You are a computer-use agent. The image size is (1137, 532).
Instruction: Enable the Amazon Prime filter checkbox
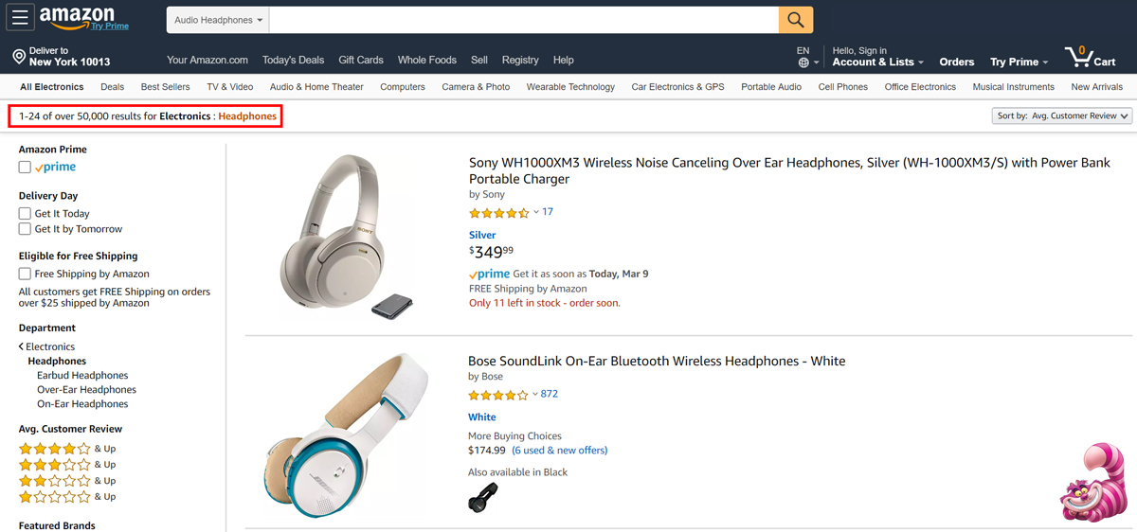[x=25, y=168]
